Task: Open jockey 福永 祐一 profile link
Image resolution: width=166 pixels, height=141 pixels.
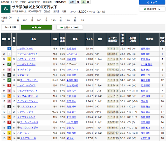Action: 71,91
